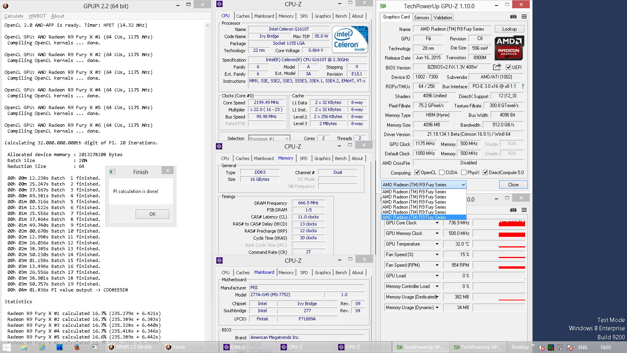Switch to the GPUPI 2.2 taskbar button

tap(133, 347)
